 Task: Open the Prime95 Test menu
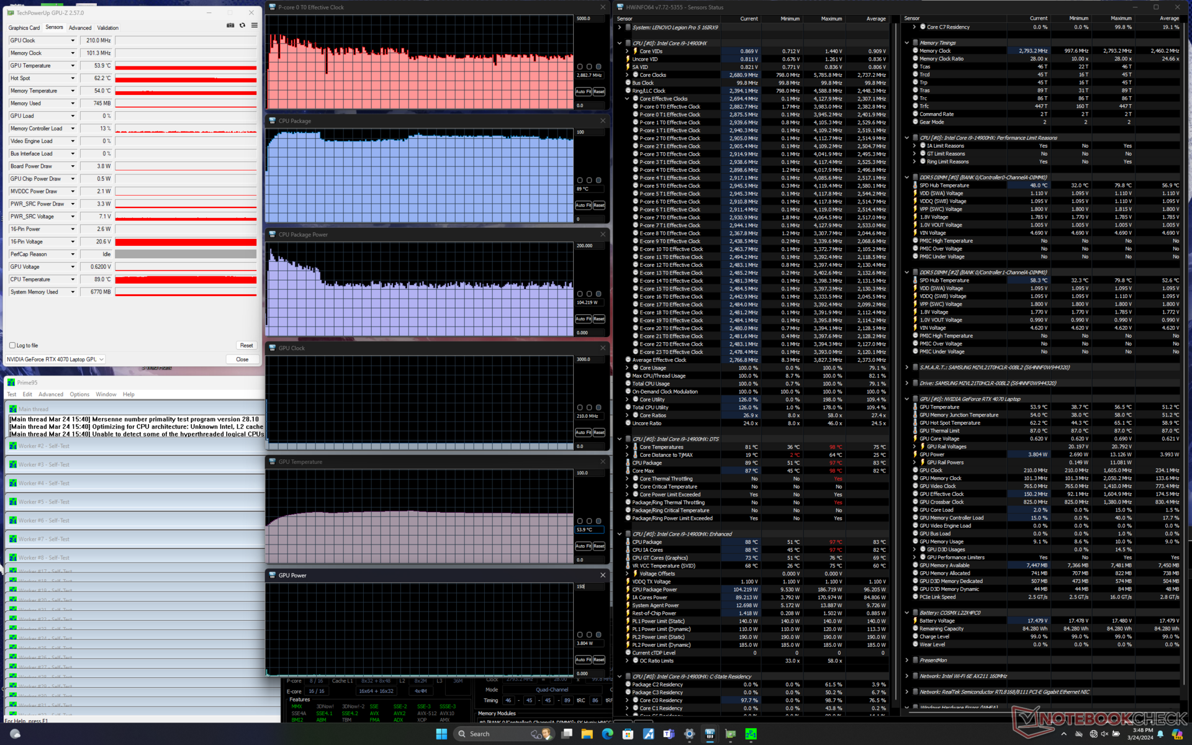coord(12,394)
